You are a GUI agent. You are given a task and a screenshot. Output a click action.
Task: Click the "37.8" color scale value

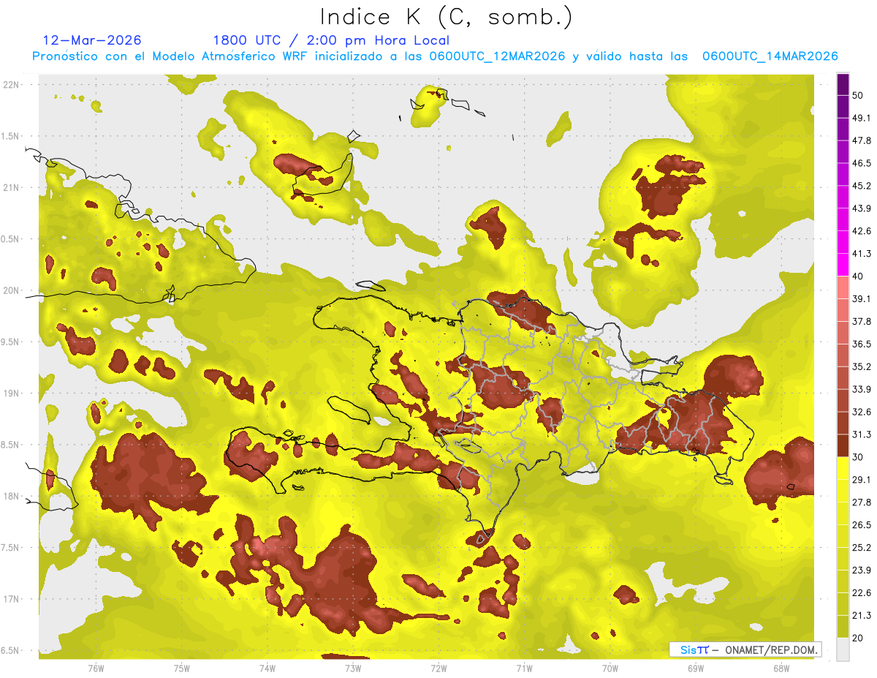pos(862,321)
